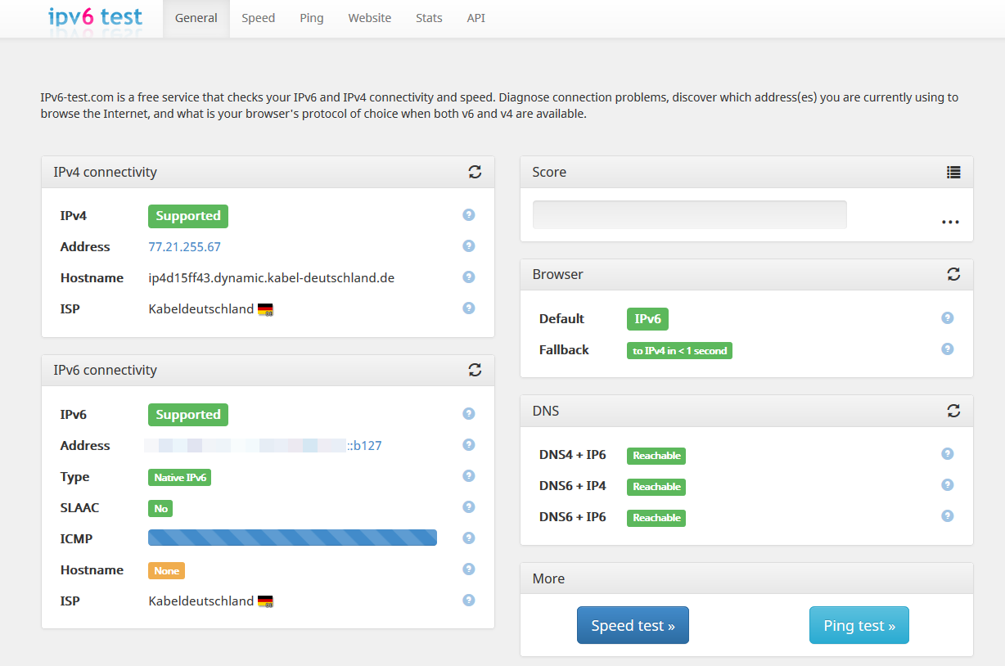Click the Speed test button
Screen dimensions: 1005x666
[633, 626]
